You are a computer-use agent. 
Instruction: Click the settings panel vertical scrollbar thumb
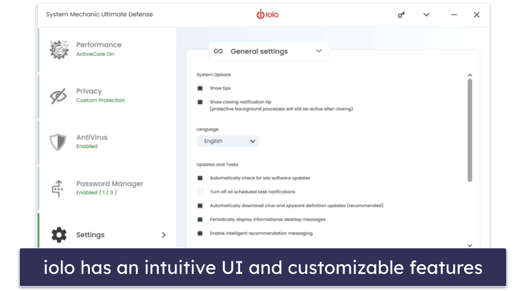point(470,130)
